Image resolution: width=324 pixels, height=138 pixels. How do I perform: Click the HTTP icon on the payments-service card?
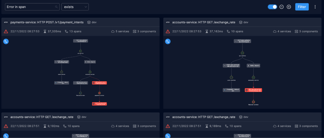click(6, 22)
